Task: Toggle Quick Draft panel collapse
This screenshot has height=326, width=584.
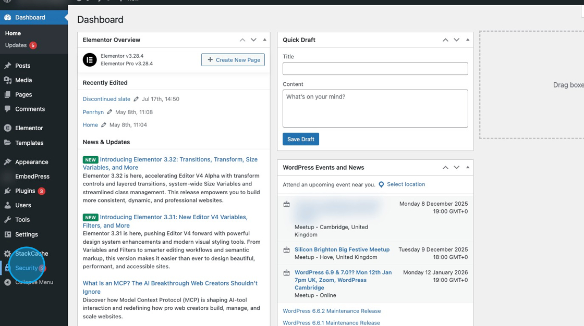Action: click(x=468, y=40)
